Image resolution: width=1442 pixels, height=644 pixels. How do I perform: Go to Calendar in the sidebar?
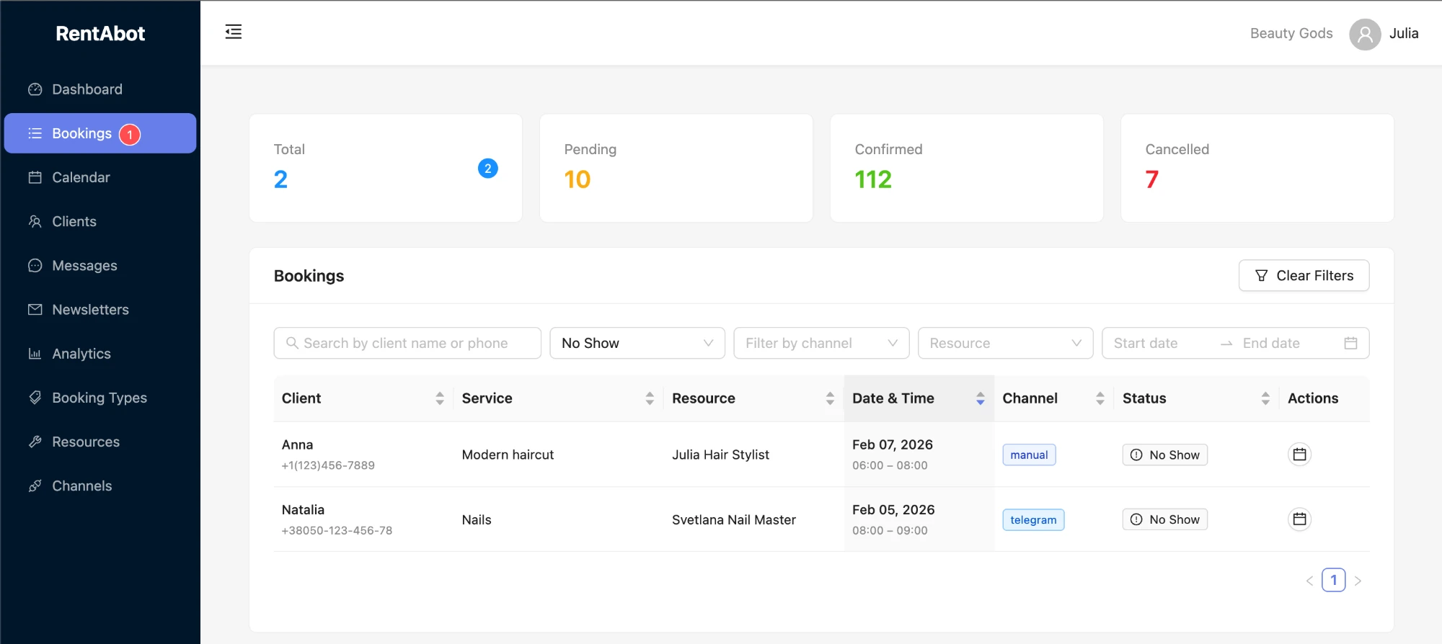pyautogui.click(x=100, y=177)
